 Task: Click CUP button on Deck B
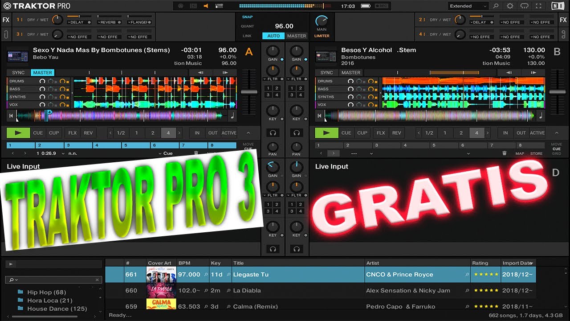(362, 133)
